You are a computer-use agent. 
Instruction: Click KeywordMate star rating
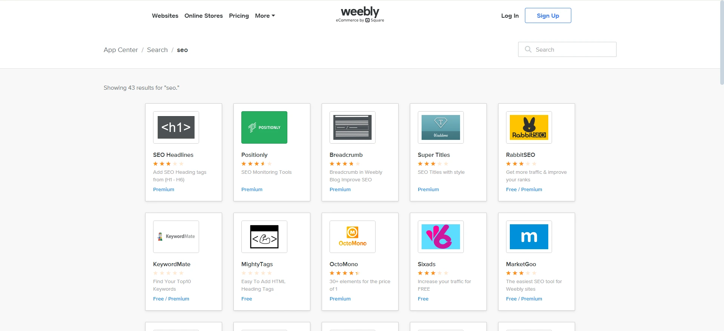tap(168, 273)
